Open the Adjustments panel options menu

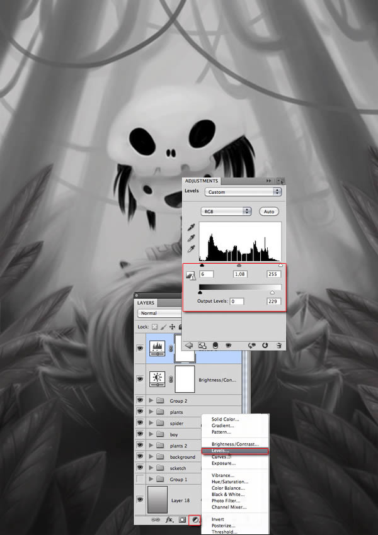pos(281,181)
